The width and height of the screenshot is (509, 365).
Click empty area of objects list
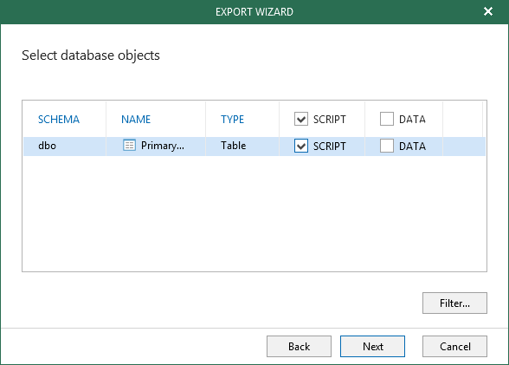pyautogui.click(x=254, y=213)
